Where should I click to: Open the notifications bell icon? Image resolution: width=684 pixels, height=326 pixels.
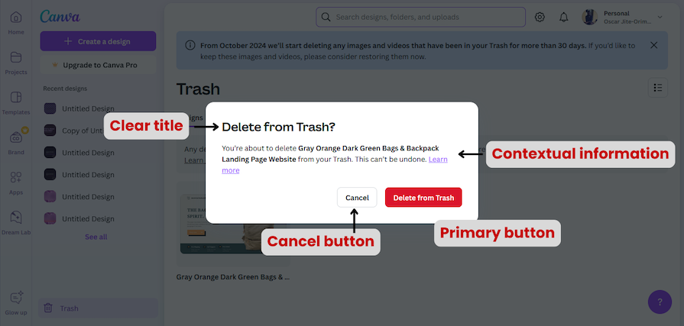pyautogui.click(x=563, y=17)
